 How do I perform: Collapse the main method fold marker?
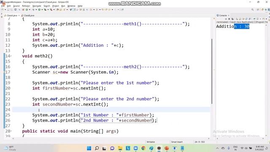[x=11, y=131]
